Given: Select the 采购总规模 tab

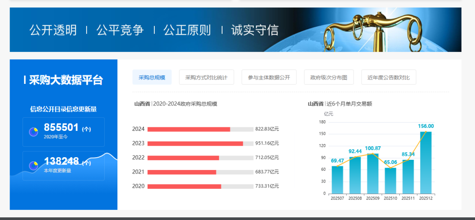Looking at the screenshot, I should 152,77.
